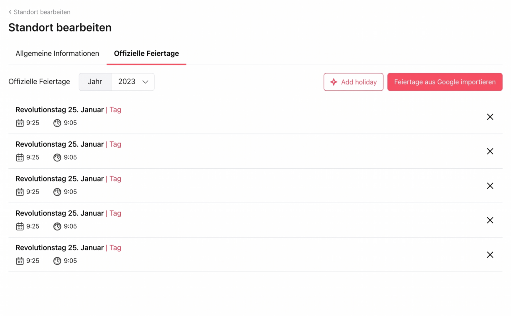Click the Jahr label beside year selector
The width and height of the screenshot is (511, 316).
pos(95,82)
